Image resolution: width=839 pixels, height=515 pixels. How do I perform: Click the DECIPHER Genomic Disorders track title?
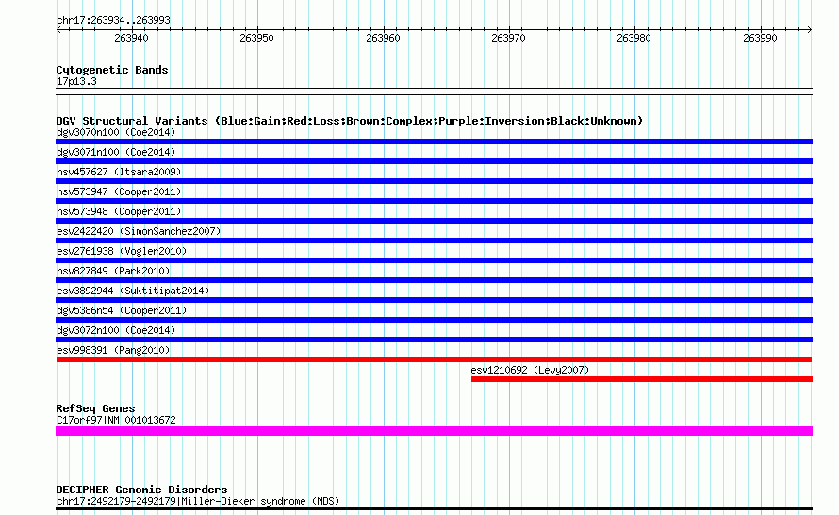141,490
